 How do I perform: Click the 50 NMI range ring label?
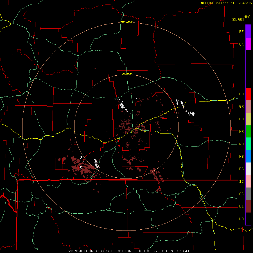click(126, 74)
